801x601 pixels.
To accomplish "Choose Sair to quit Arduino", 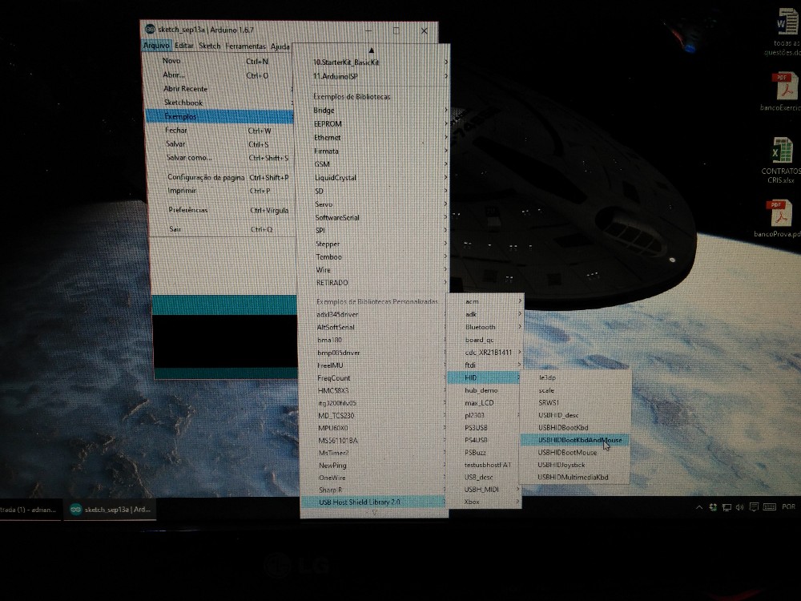I will (222, 229).
